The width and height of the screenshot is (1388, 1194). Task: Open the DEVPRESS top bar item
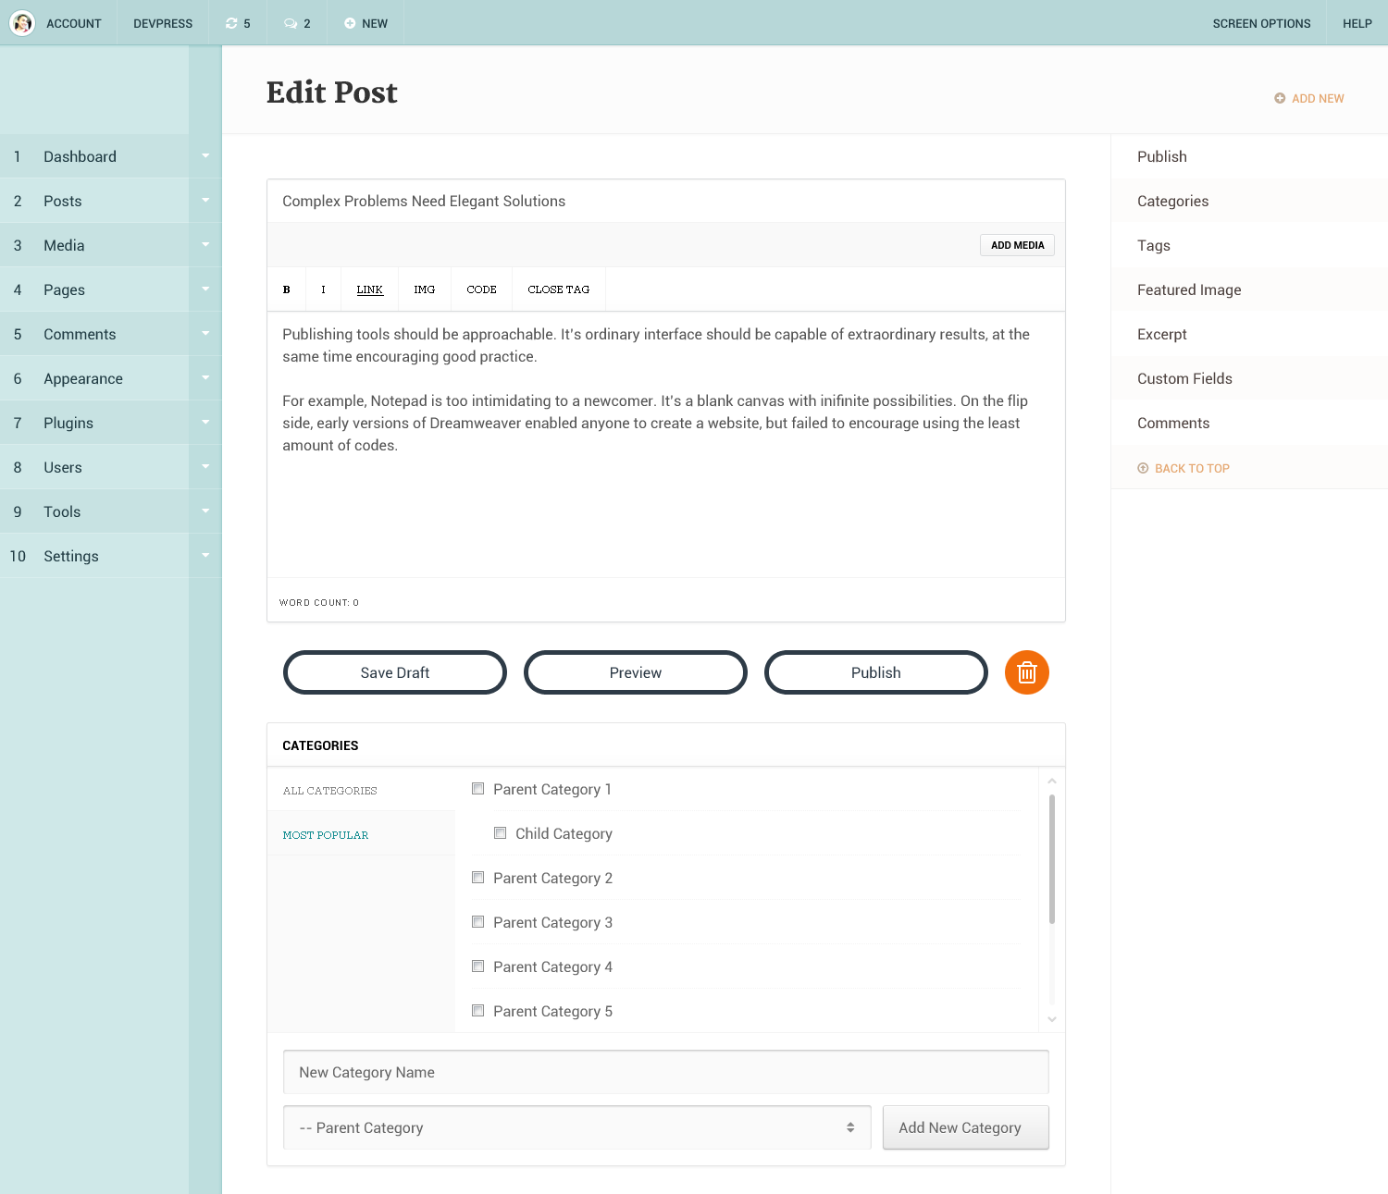pos(163,23)
